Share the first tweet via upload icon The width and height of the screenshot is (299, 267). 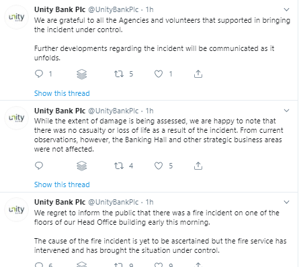tap(198, 74)
